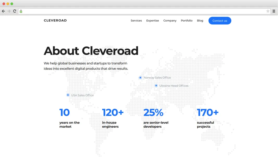Go back with the browser back arrow

(x=3, y=11)
